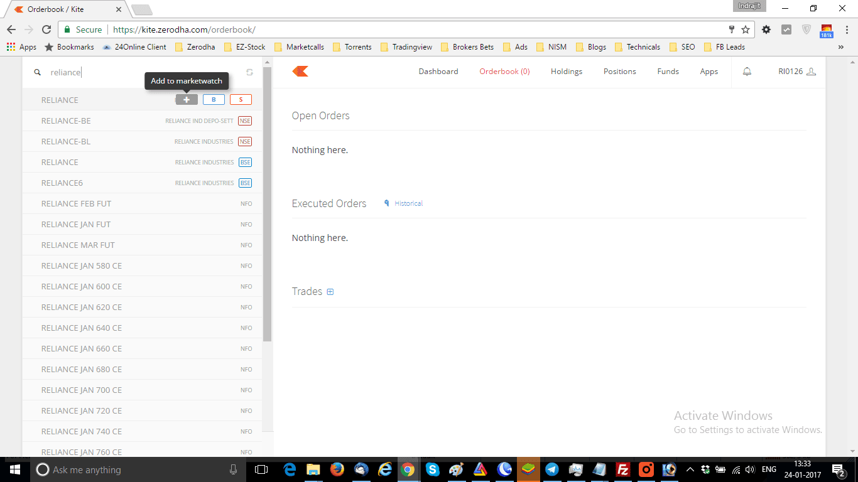This screenshot has width=858, height=482.
Task: Open Skype from the taskbar
Action: [432, 469]
